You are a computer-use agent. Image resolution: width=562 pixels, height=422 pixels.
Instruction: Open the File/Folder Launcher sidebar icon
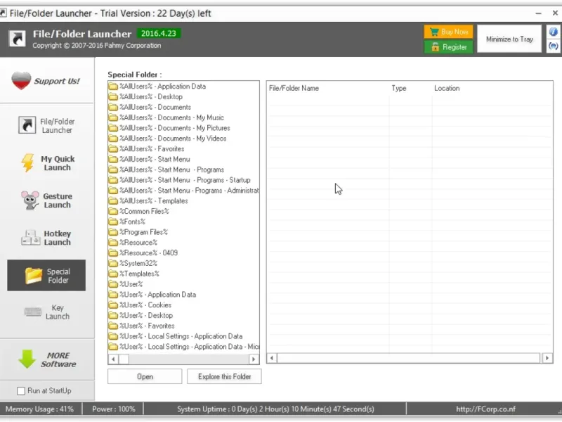(x=27, y=125)
